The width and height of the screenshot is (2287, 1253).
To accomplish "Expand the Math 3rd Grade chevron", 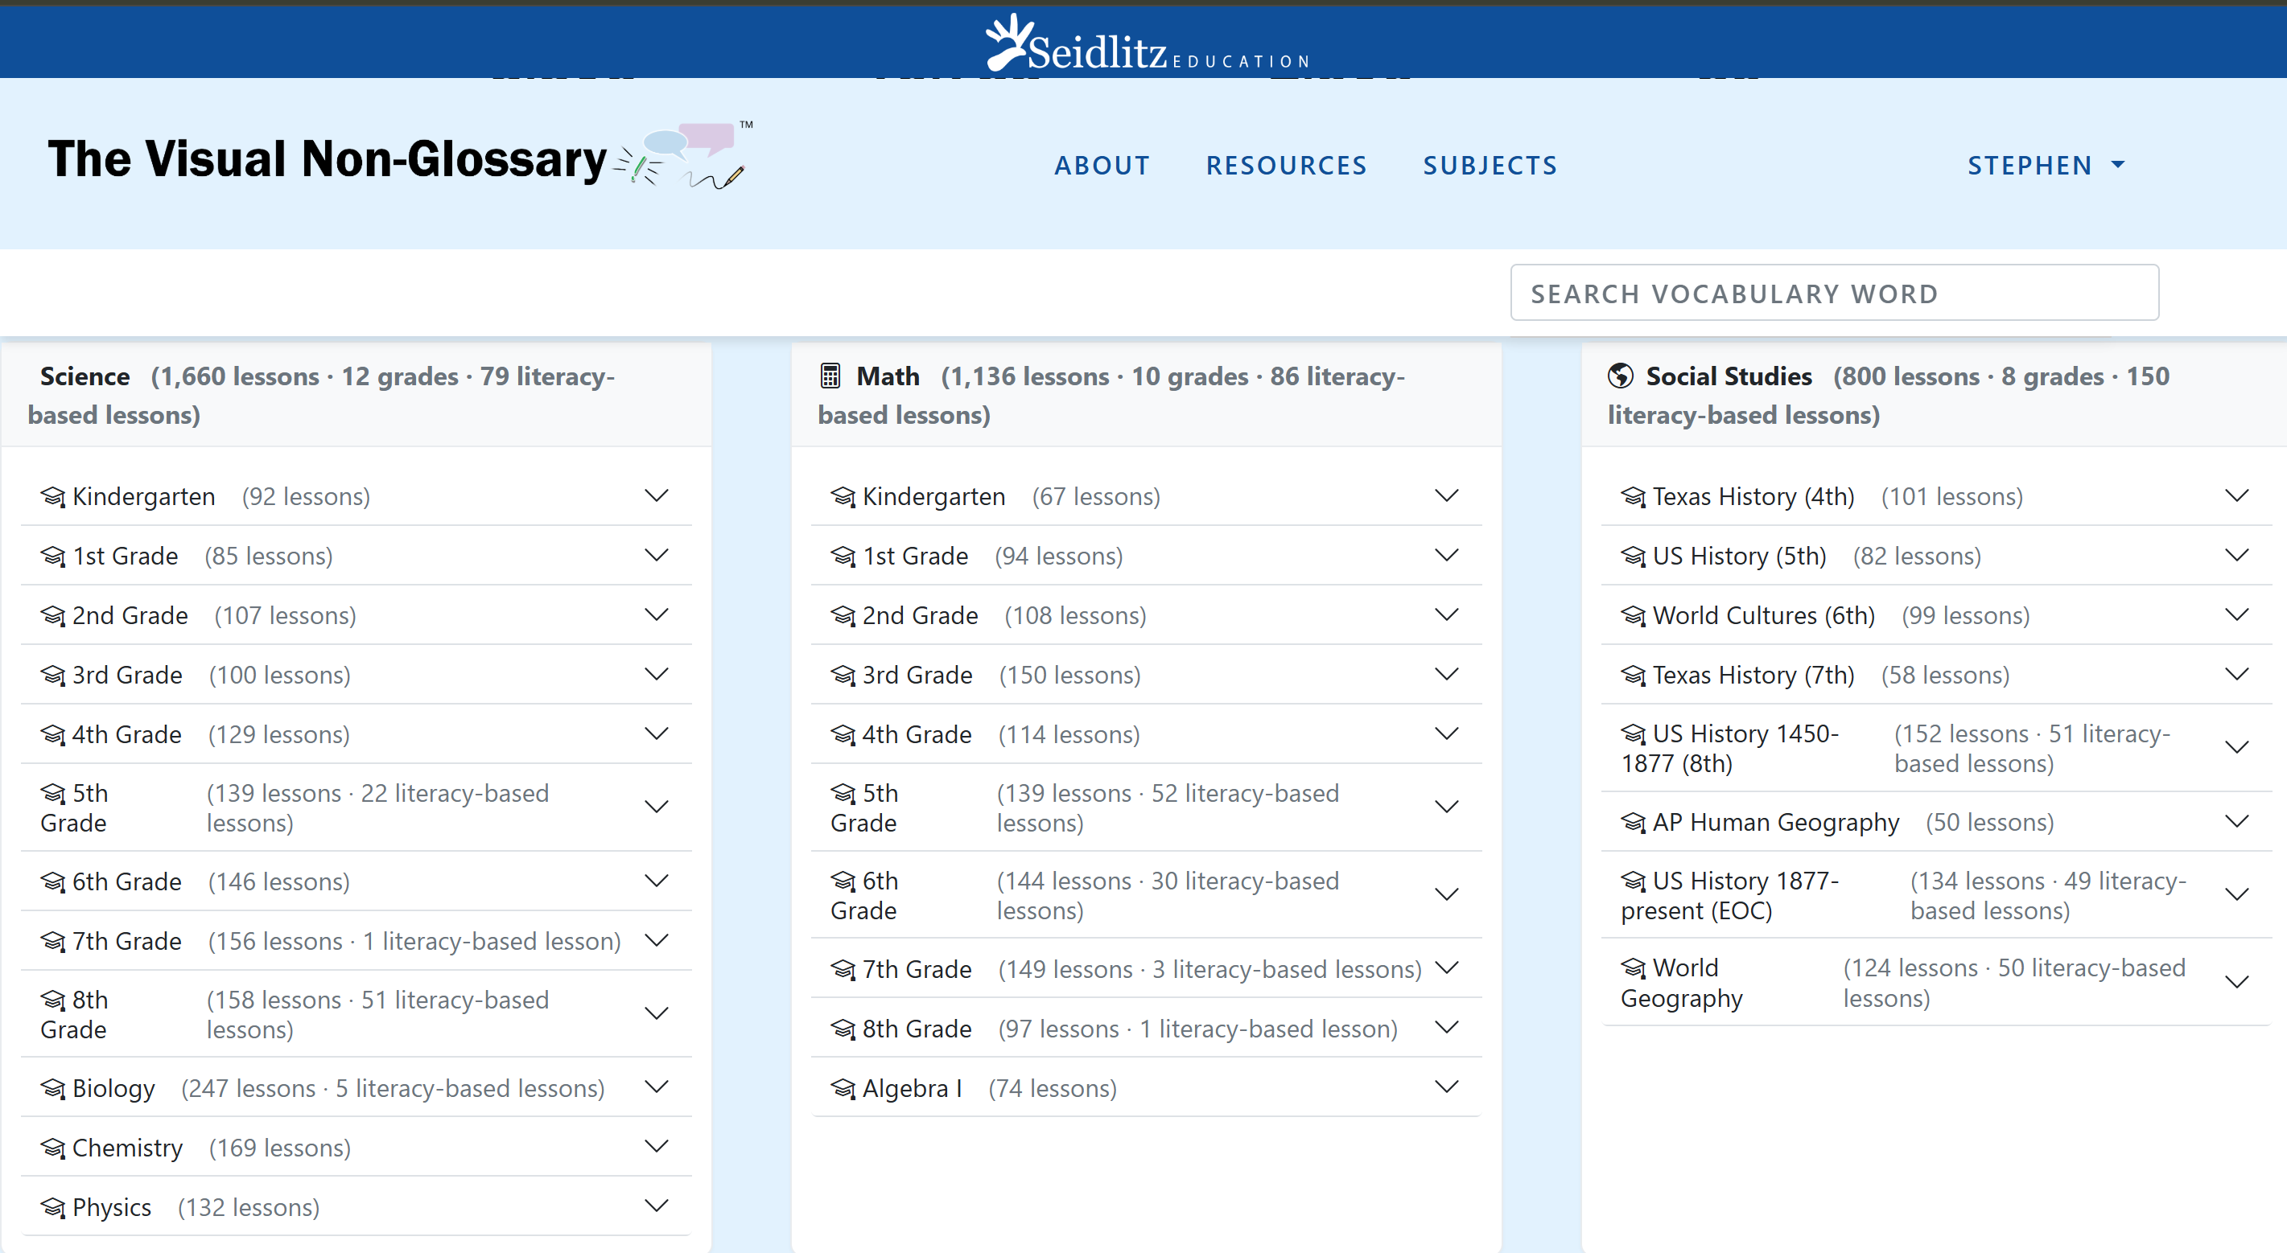I will click(x=1446, y=675).
